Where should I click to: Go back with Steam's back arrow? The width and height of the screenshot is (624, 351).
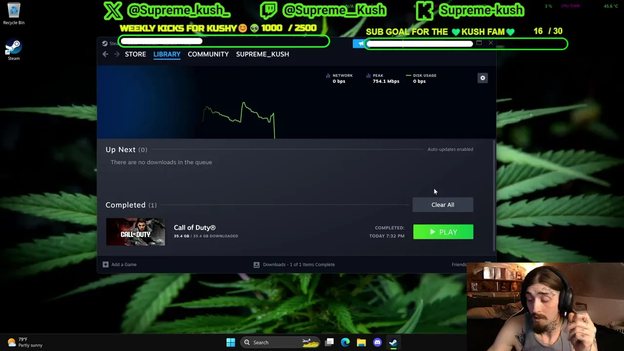pos(105,54)
